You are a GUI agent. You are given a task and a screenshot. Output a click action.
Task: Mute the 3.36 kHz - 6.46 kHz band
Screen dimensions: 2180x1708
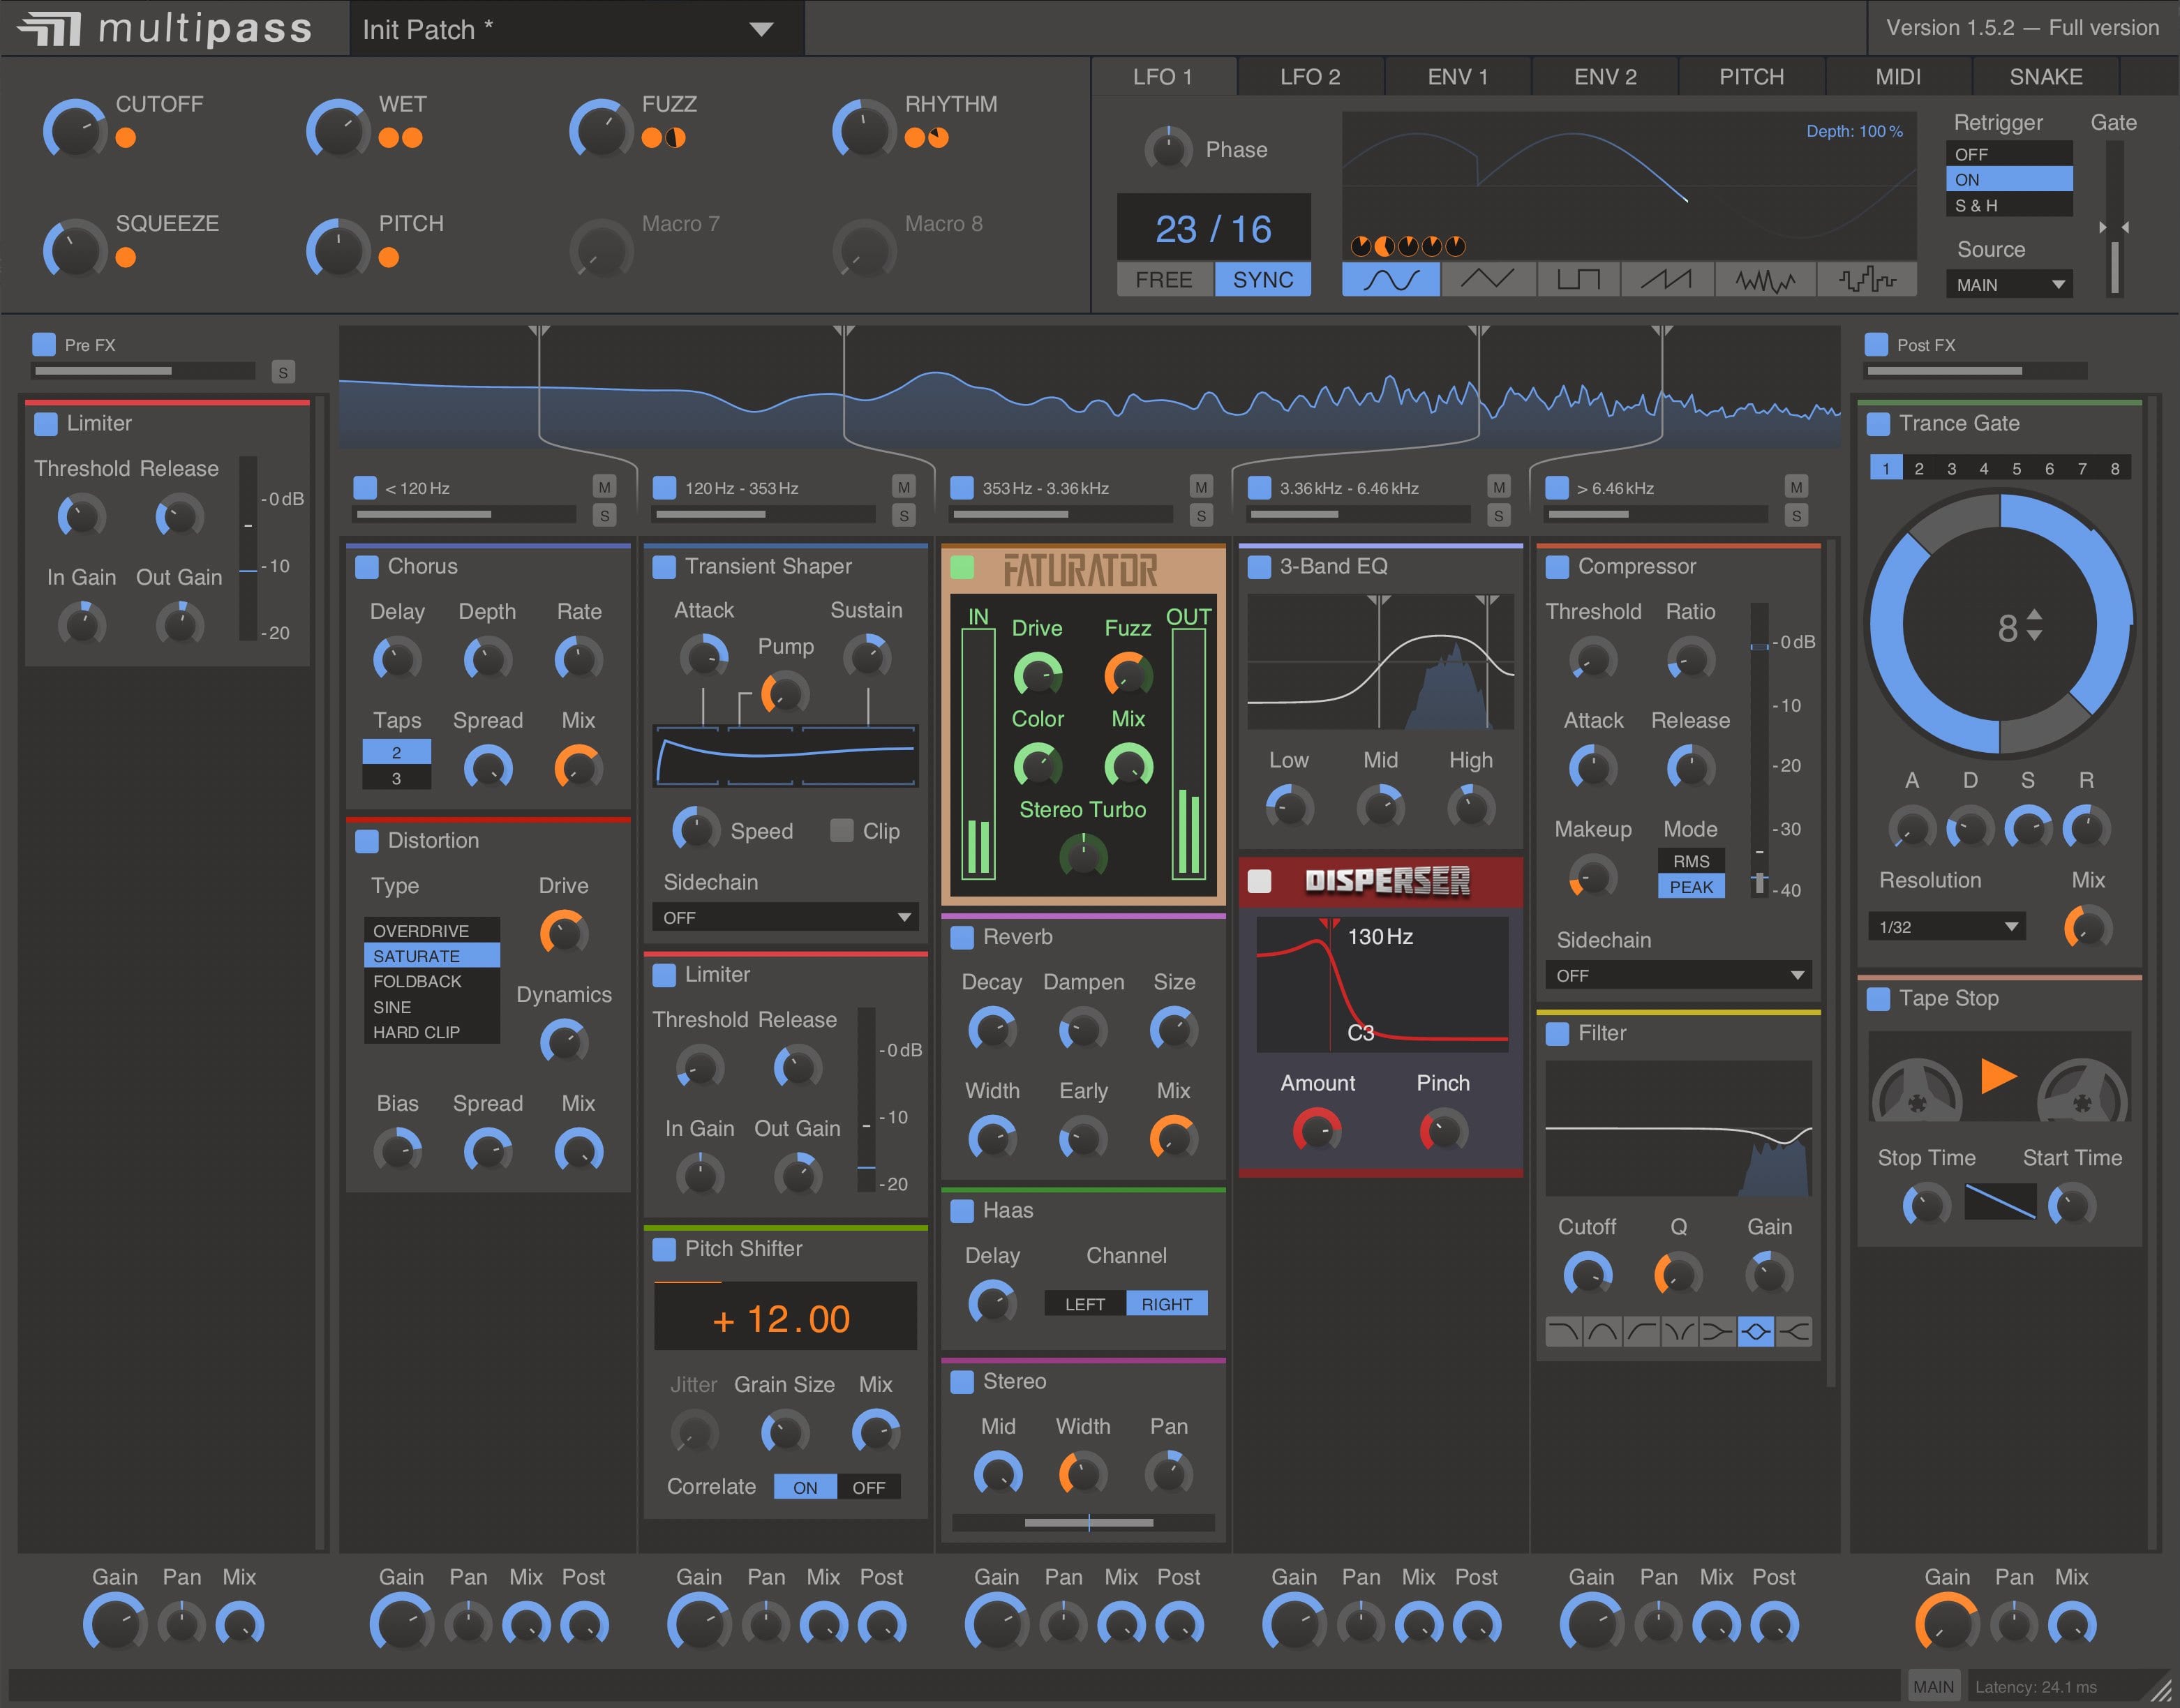[1498, 487]
